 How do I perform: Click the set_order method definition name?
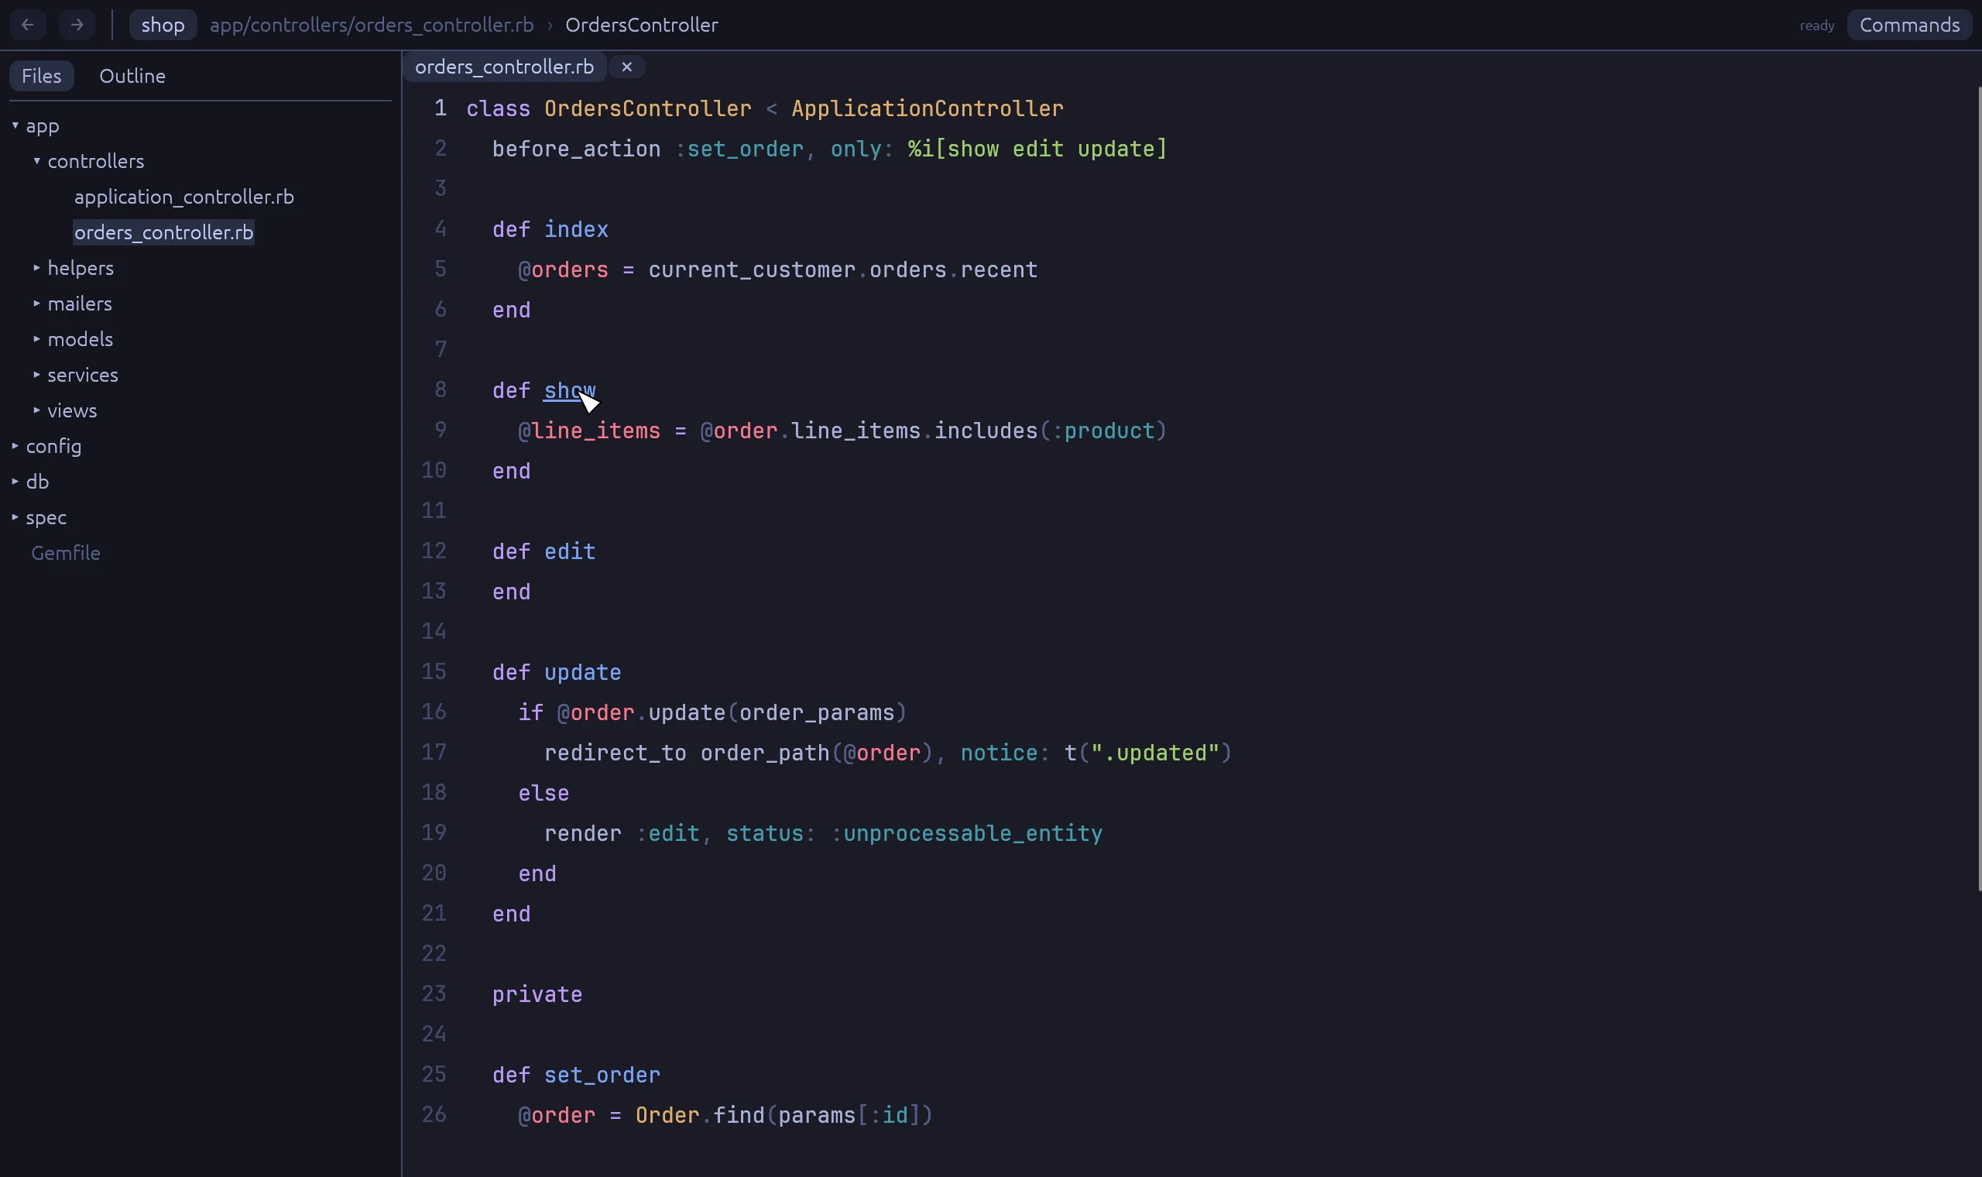pyautogui.click(x=602, y=1076)
